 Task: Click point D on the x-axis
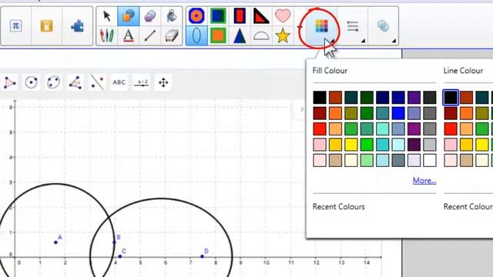[x=202, y=256]
